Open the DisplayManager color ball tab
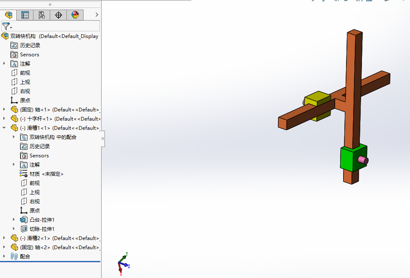 (75, 15)
